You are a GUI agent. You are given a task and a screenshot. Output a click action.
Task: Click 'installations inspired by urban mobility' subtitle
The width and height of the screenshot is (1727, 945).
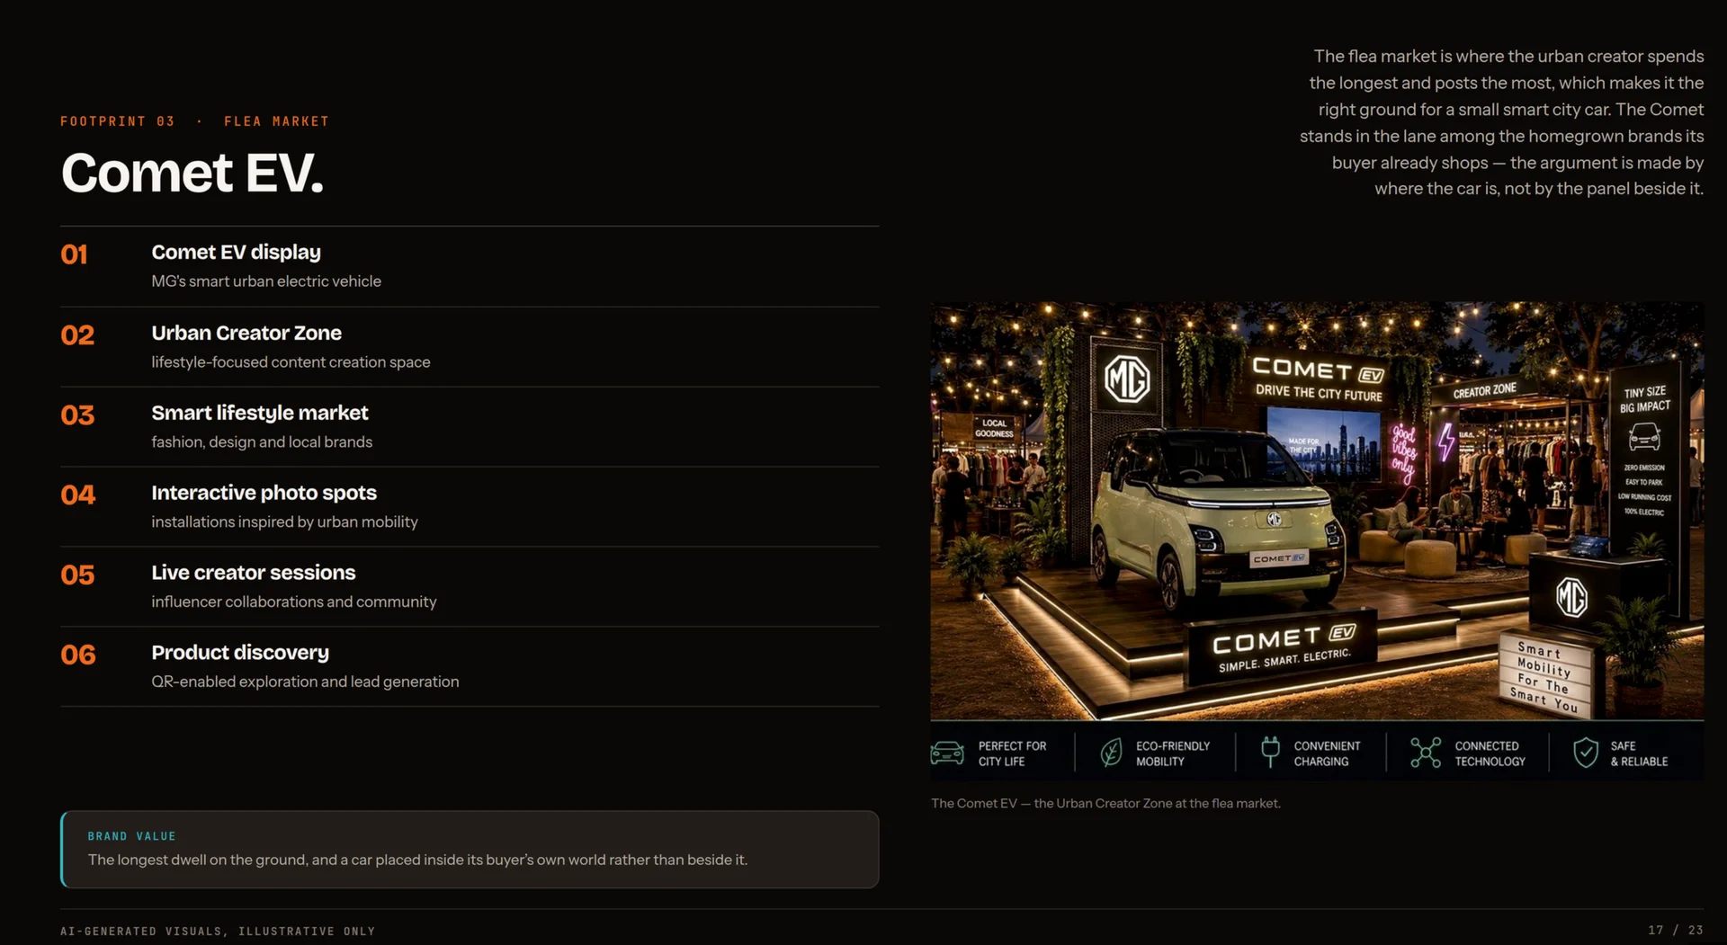284,522
